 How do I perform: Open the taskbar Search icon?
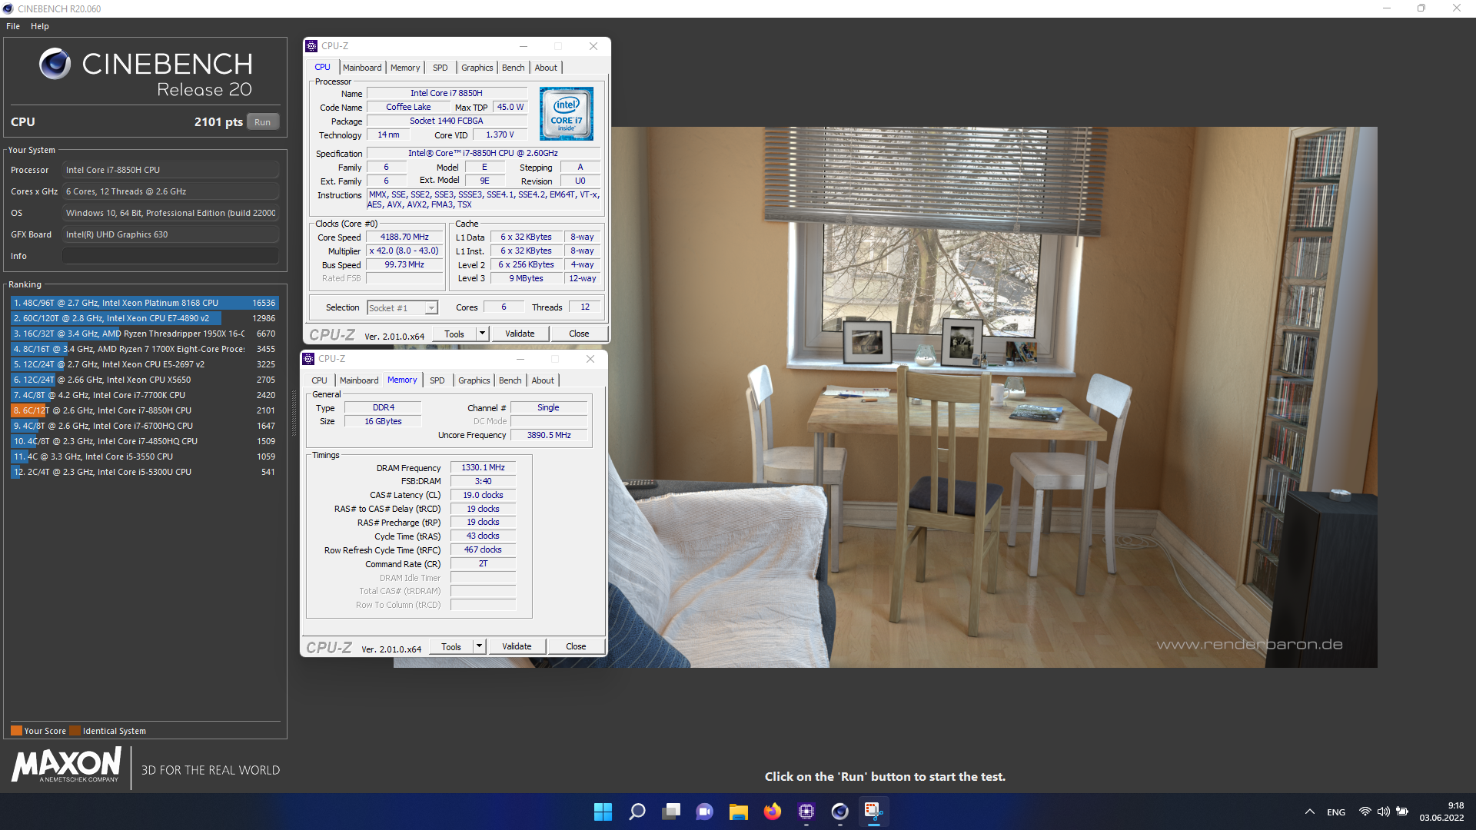(x=637, y=812)
